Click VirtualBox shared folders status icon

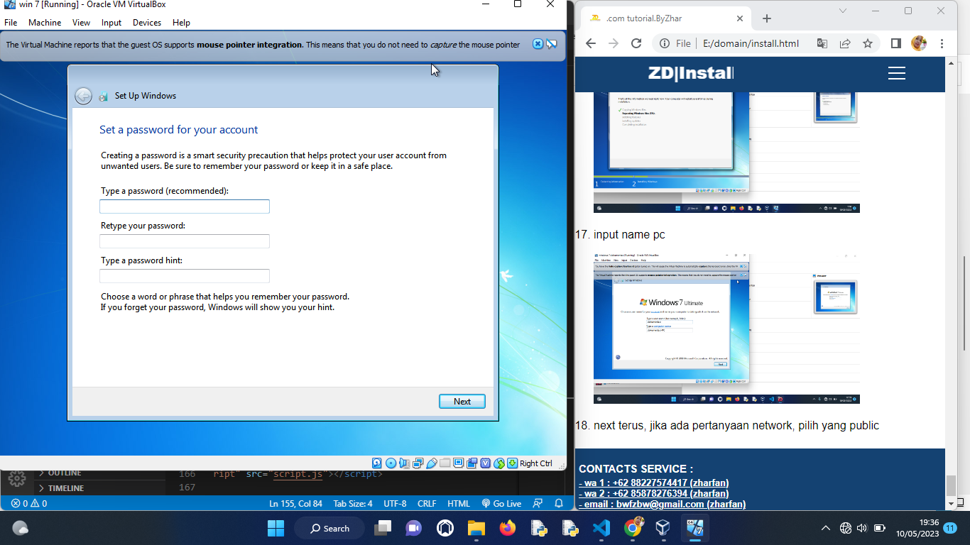click(x=445, y=463)
